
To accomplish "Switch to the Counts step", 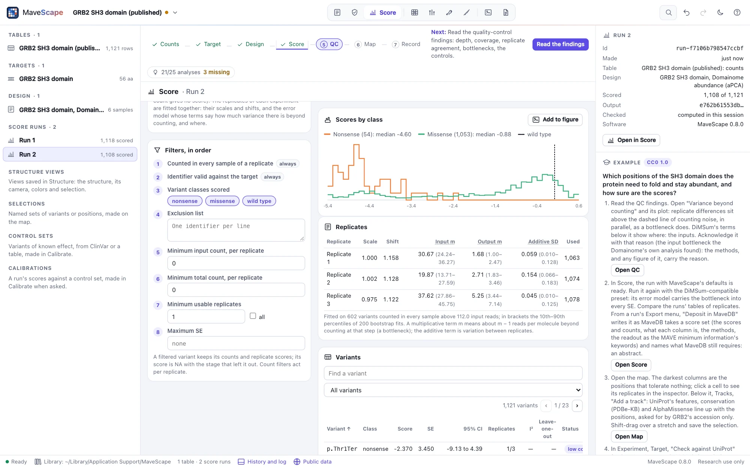I will tap(165, 44).
